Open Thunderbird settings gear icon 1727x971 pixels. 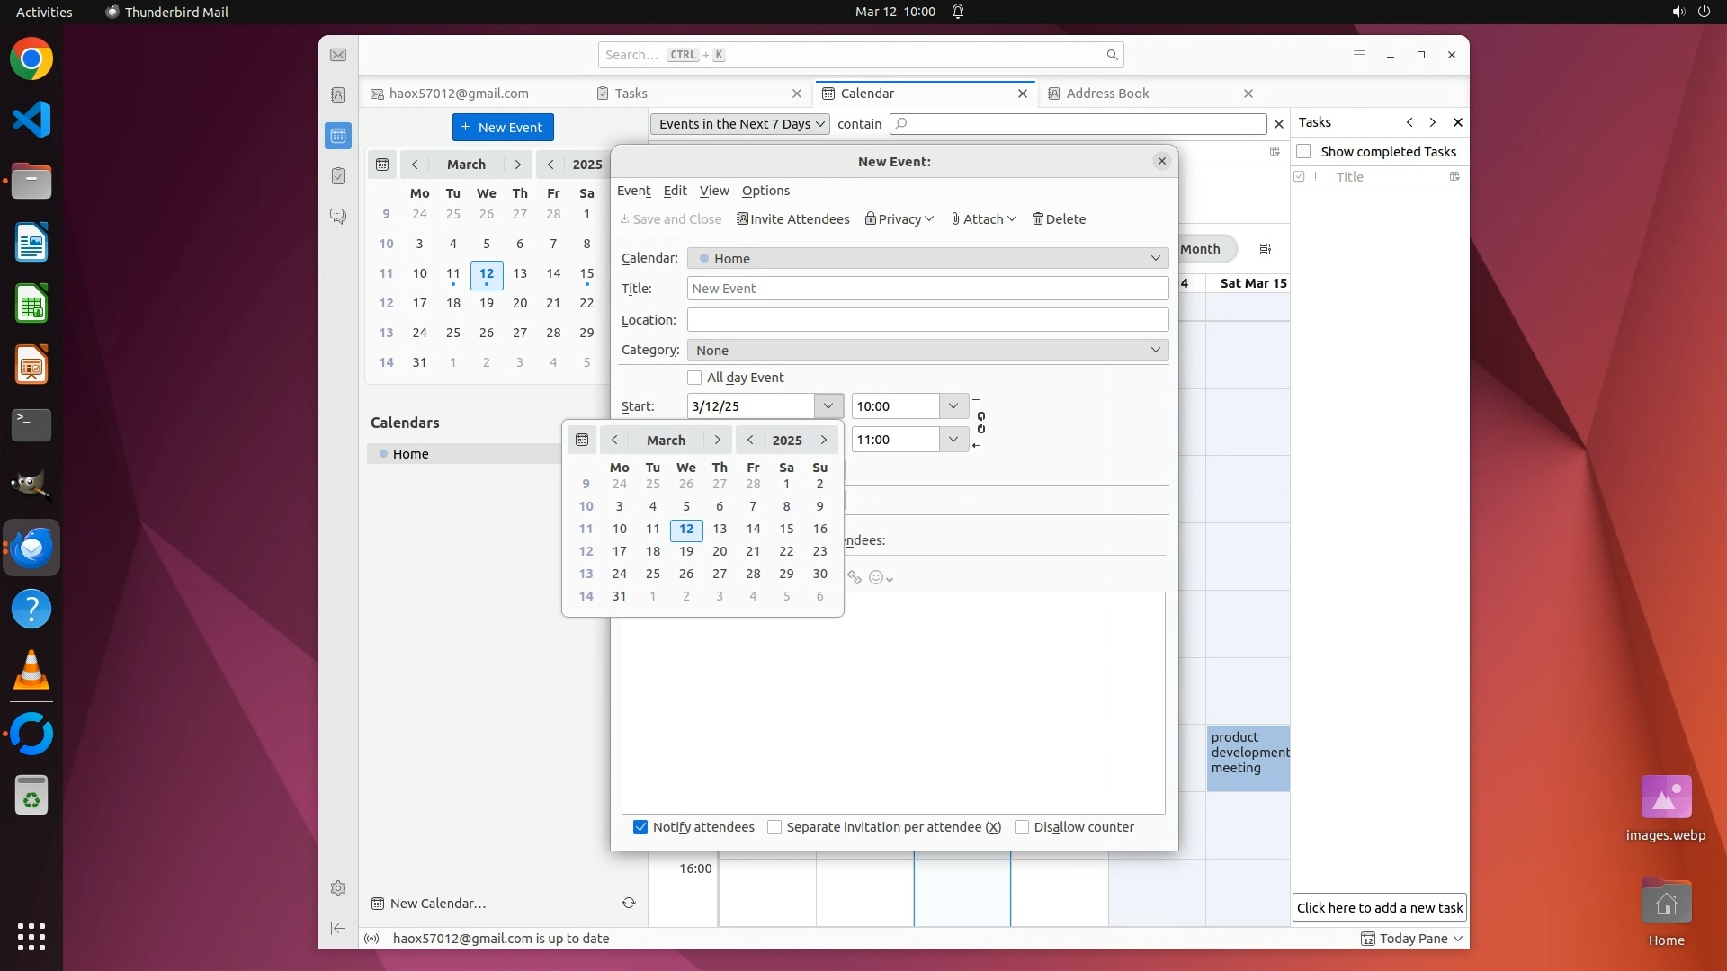338,888
